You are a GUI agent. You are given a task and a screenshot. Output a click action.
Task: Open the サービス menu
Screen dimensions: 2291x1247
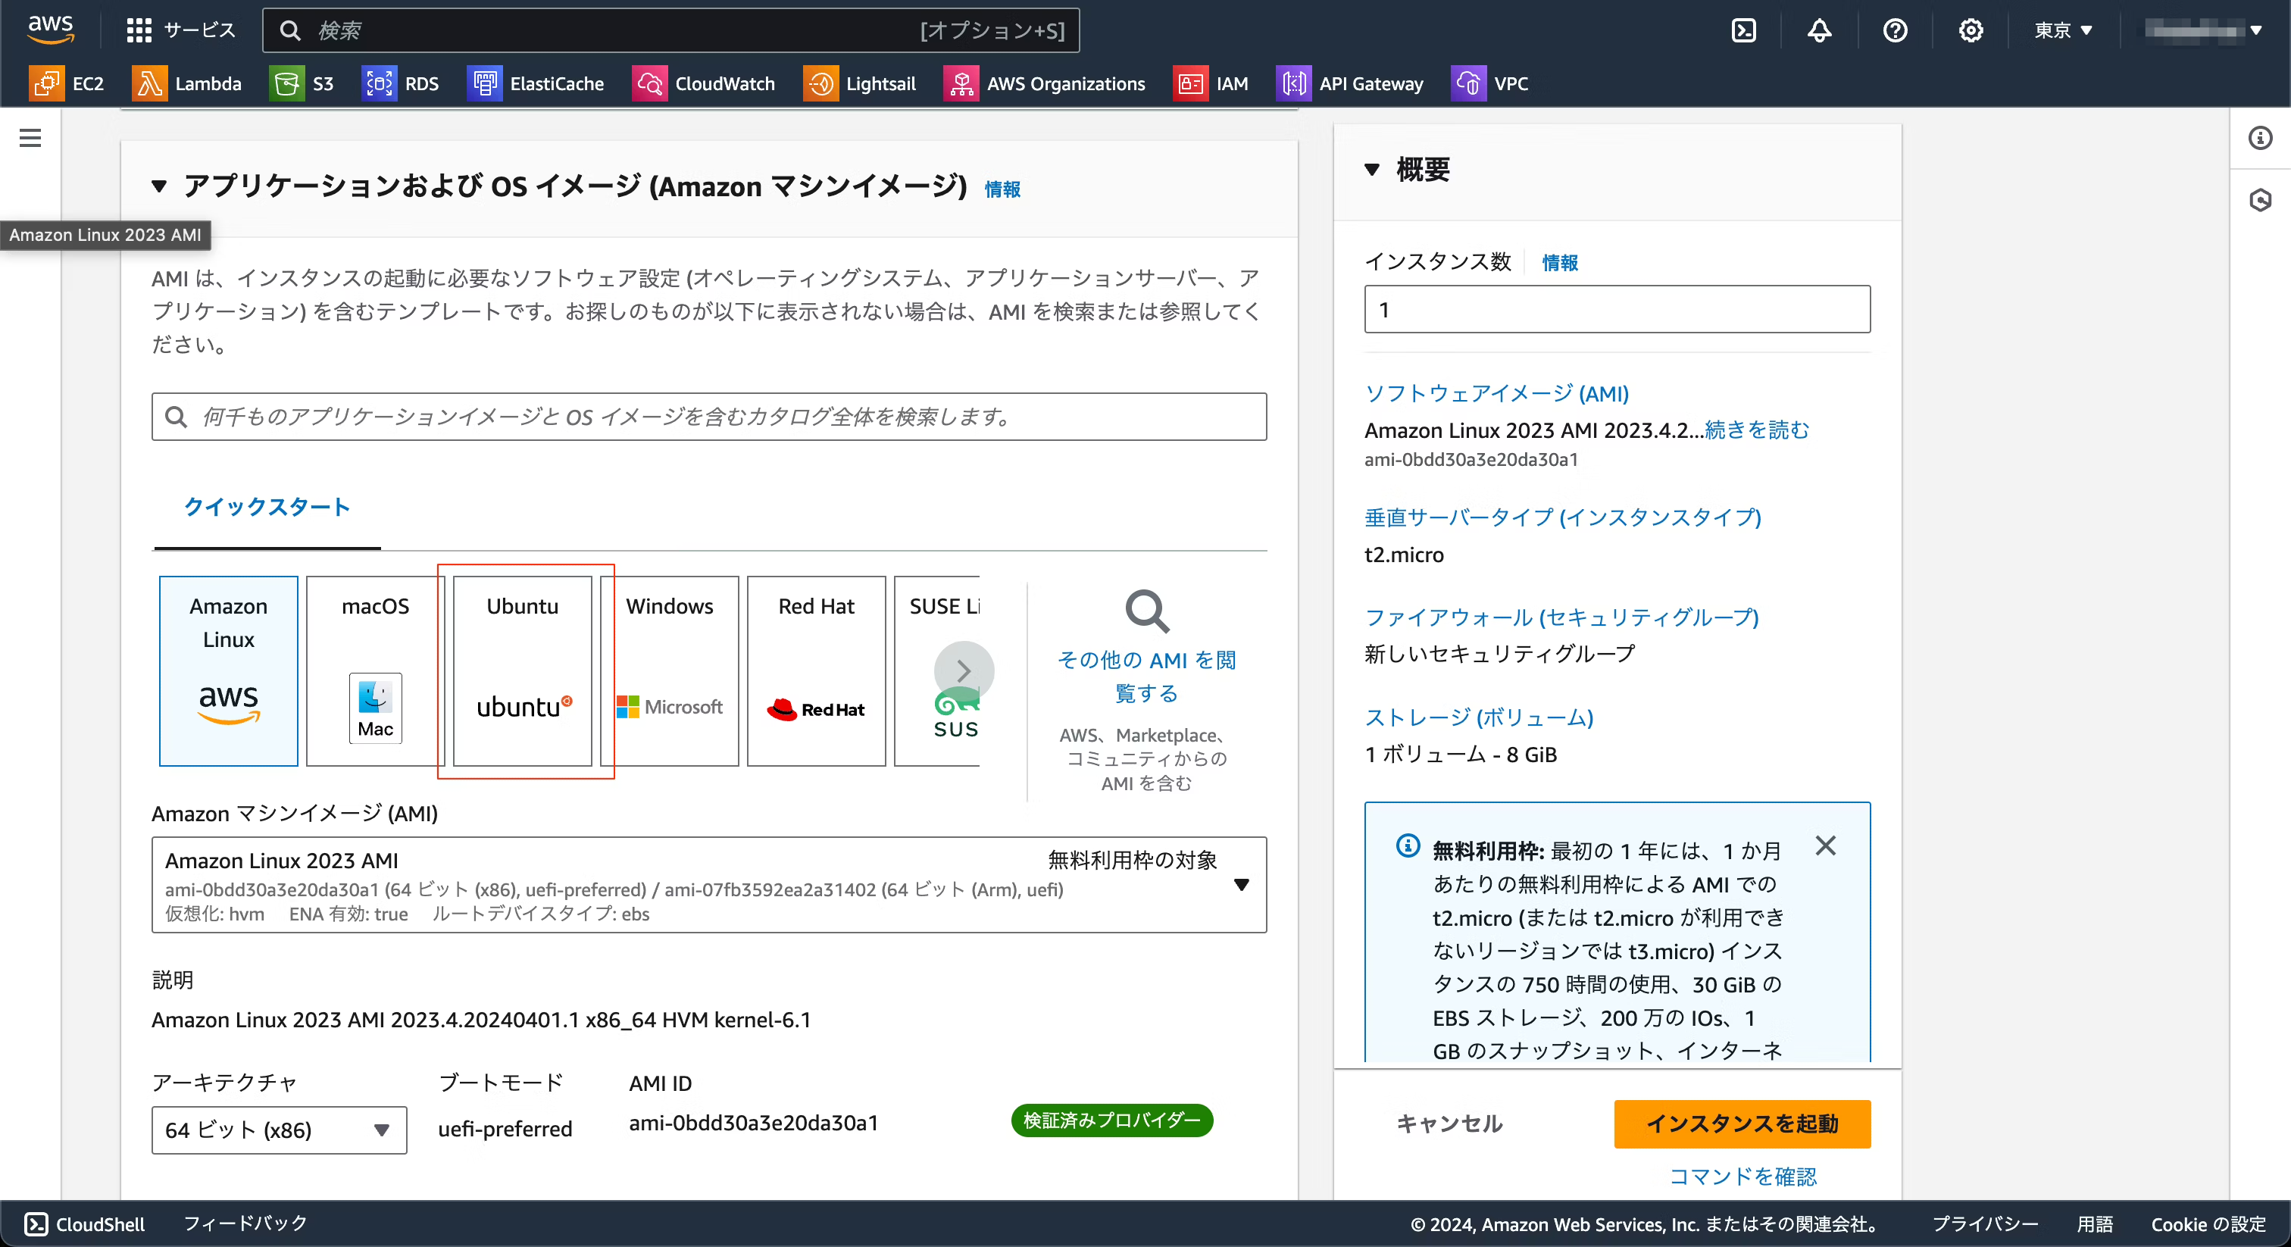point(181,31)
